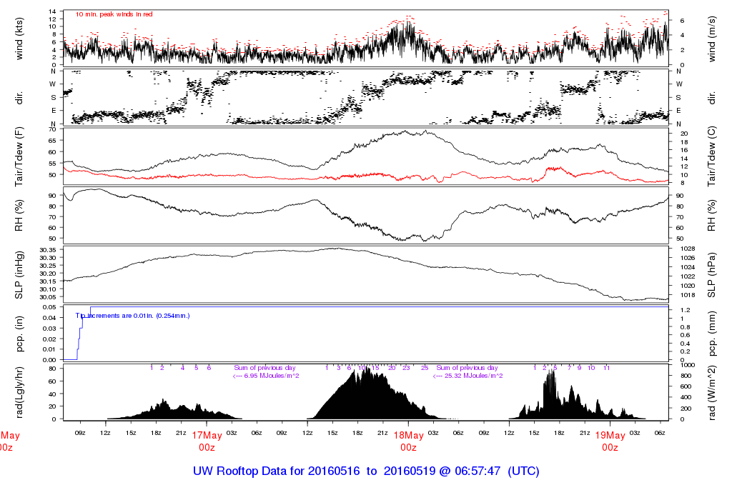This screenshot has height=500, width=732.
Task: Click the 'UW Rooftop Data for 20160516' title
Action: 277,471
